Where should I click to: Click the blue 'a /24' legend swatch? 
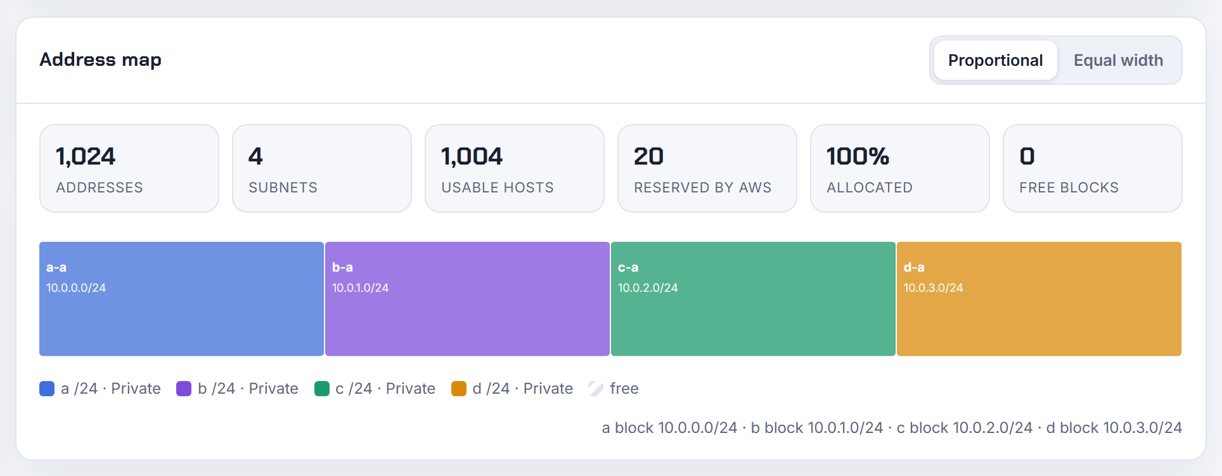click(47, 389)
